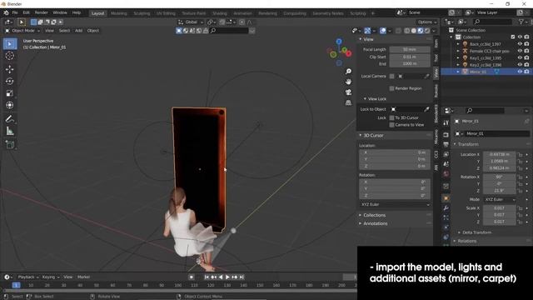Activate the 3D Cursor tool
The height and width of the screenshot is (300, 533).
[10, 56]
